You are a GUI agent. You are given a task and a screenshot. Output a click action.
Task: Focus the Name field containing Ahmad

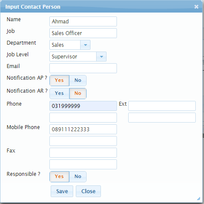click(x=83, y=22)
